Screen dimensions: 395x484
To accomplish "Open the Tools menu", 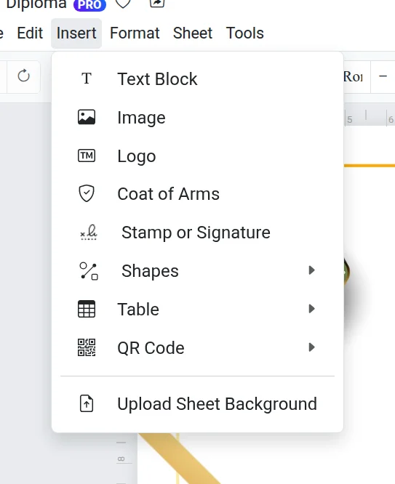I will 245,33.
